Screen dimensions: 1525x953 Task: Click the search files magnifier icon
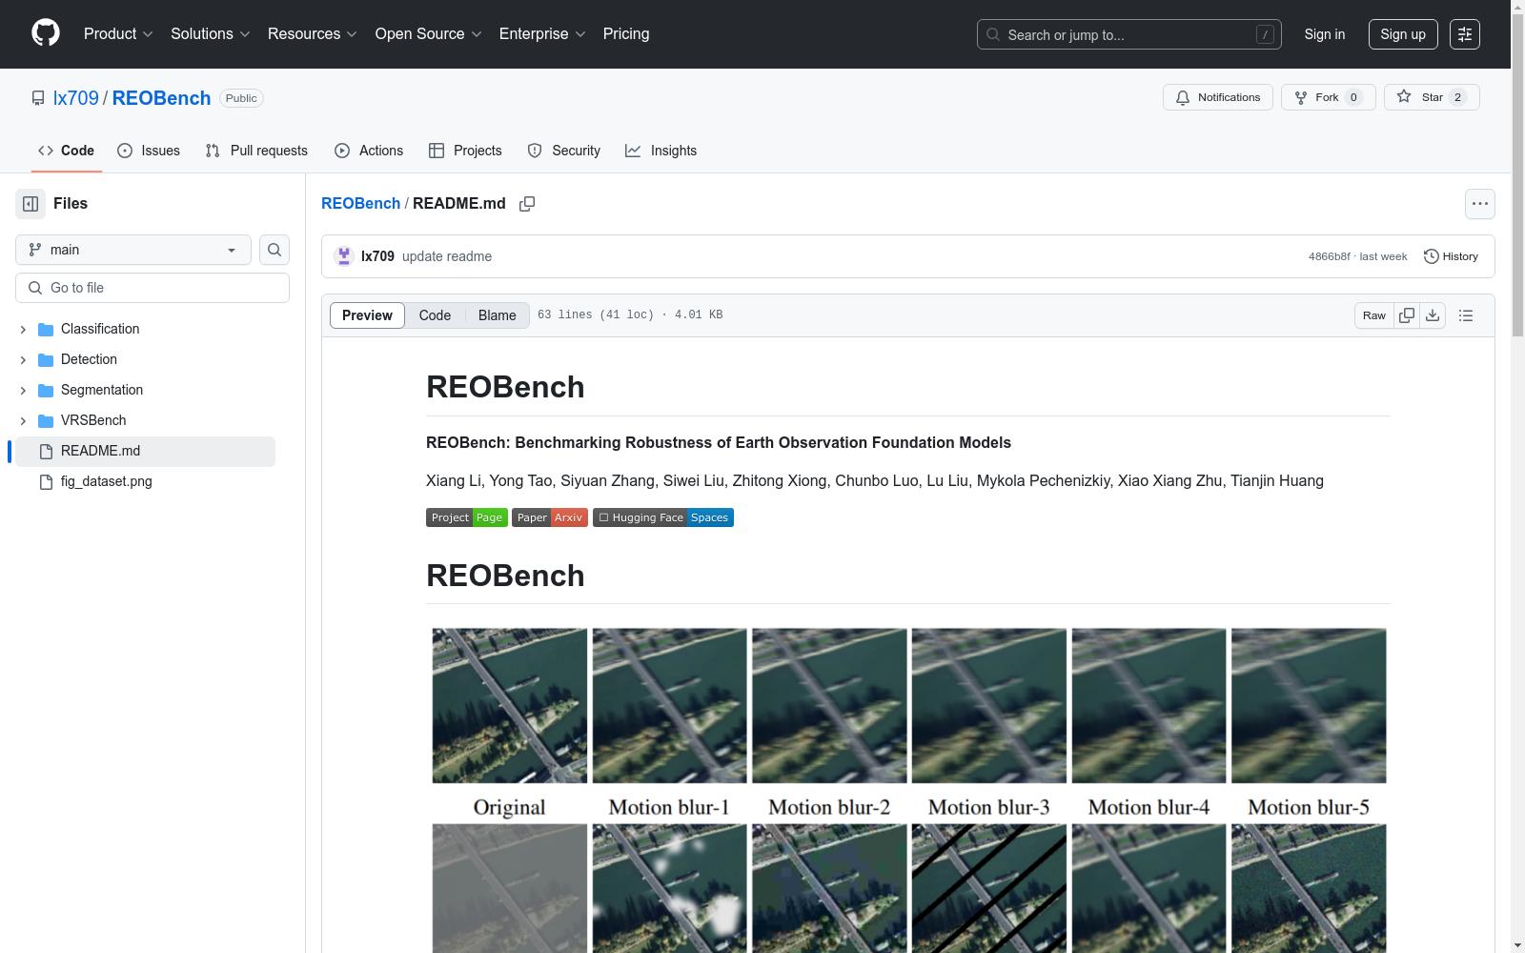pyautogui.click(x=274, y=250)
